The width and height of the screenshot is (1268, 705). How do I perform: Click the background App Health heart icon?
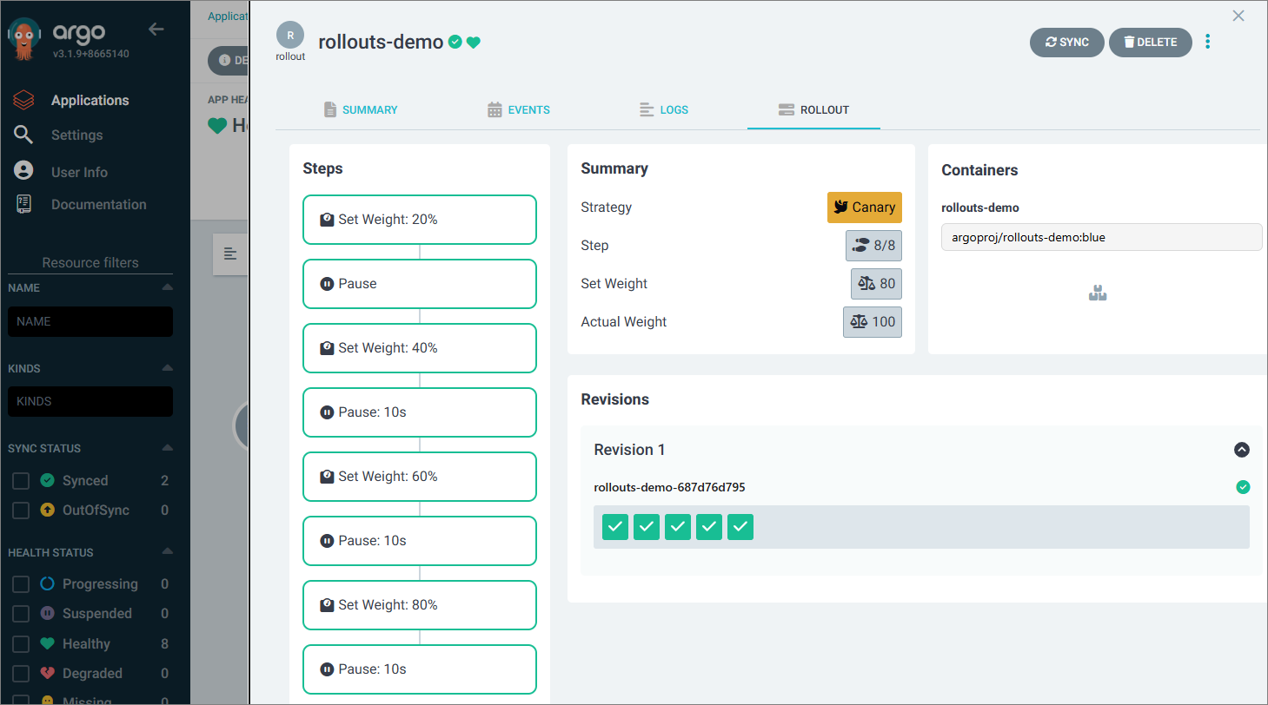click(x=217, y=126)
